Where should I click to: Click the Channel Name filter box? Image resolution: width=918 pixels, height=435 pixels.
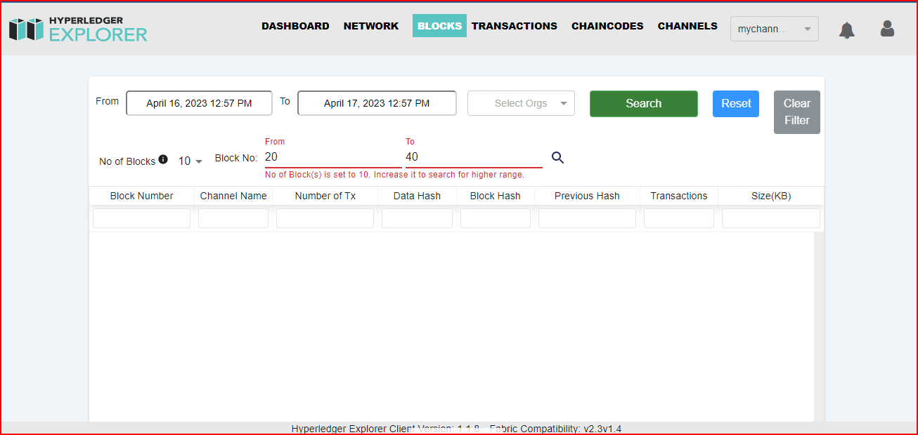[233, 218]
